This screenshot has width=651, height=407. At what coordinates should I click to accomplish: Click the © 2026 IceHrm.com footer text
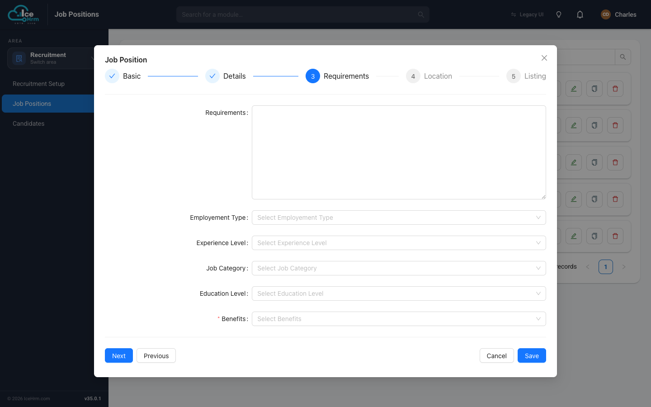pos(28,398)
